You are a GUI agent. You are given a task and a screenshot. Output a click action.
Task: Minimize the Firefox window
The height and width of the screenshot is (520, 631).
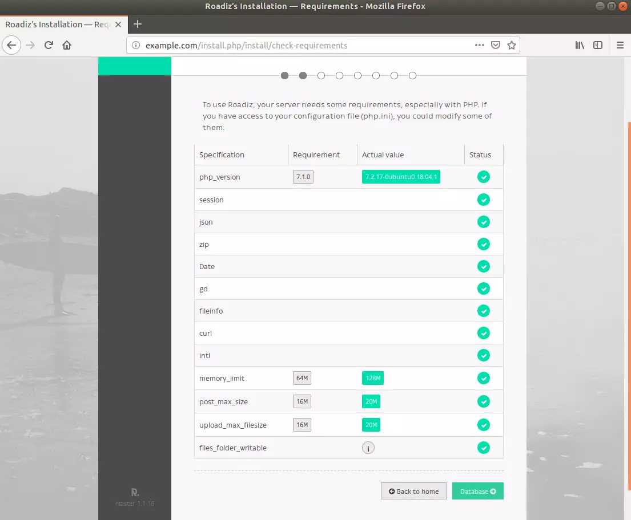pyautogui.click(x=600, y=6)
